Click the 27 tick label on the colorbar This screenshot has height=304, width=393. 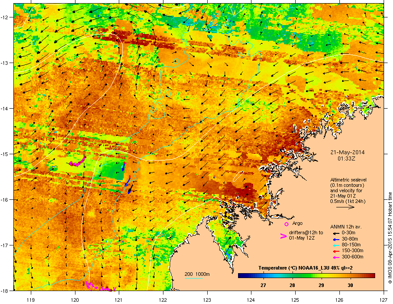click(x=263, y=285)
